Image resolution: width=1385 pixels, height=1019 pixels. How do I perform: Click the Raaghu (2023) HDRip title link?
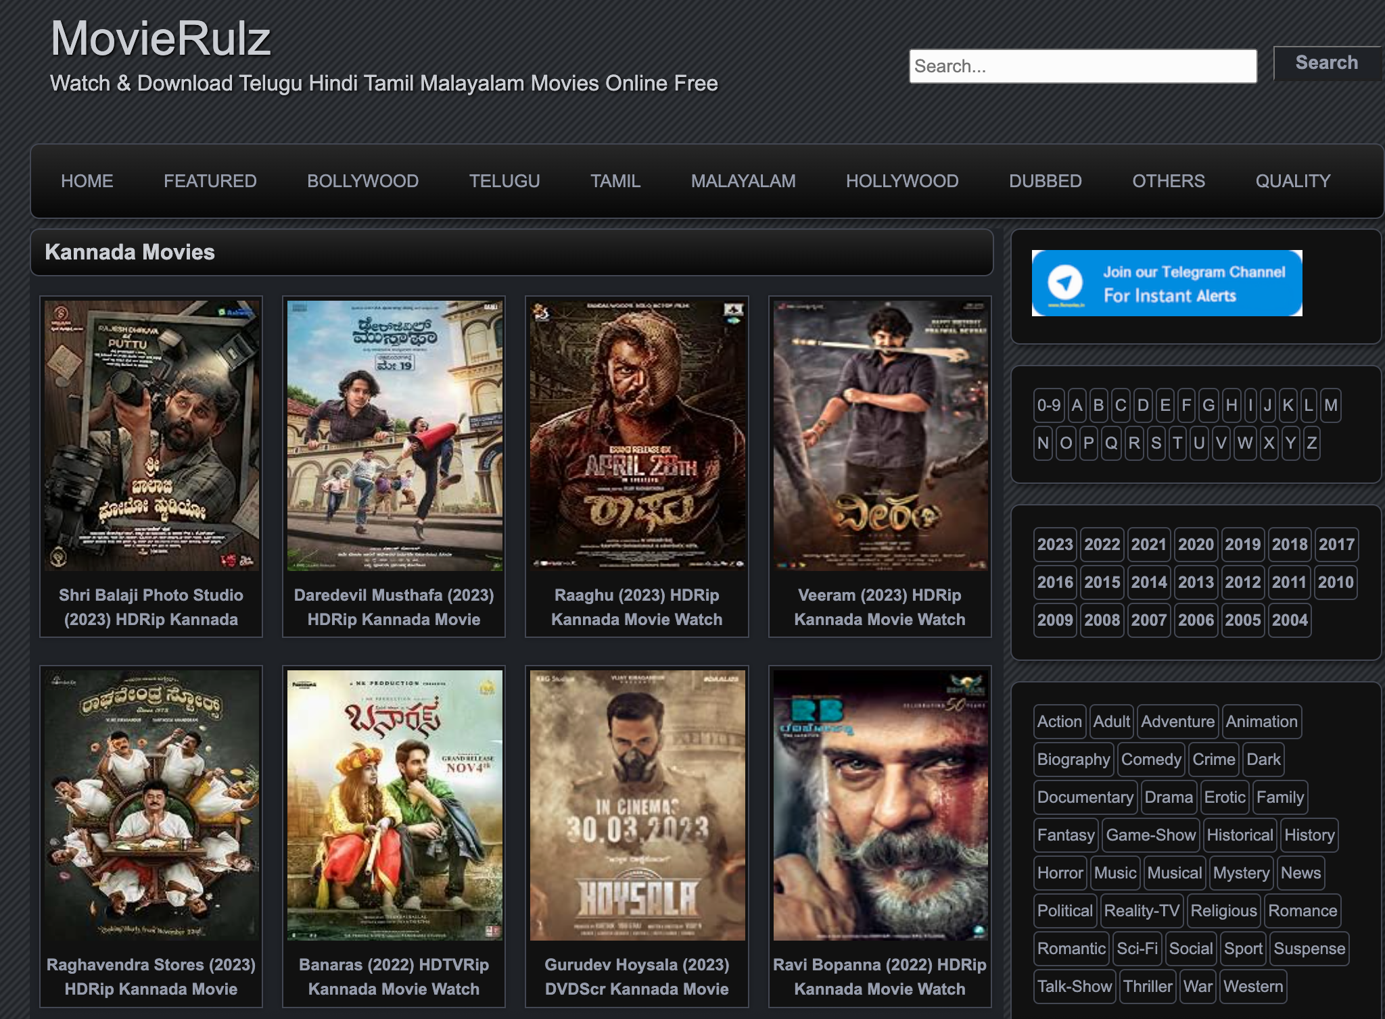637,607
